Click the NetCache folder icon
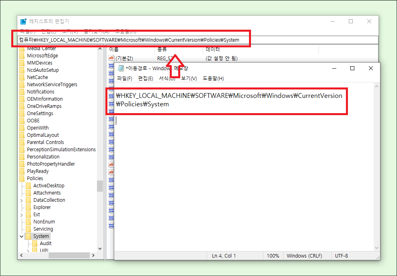Viewport: 397px width, 276px height. tap(22, 77)
